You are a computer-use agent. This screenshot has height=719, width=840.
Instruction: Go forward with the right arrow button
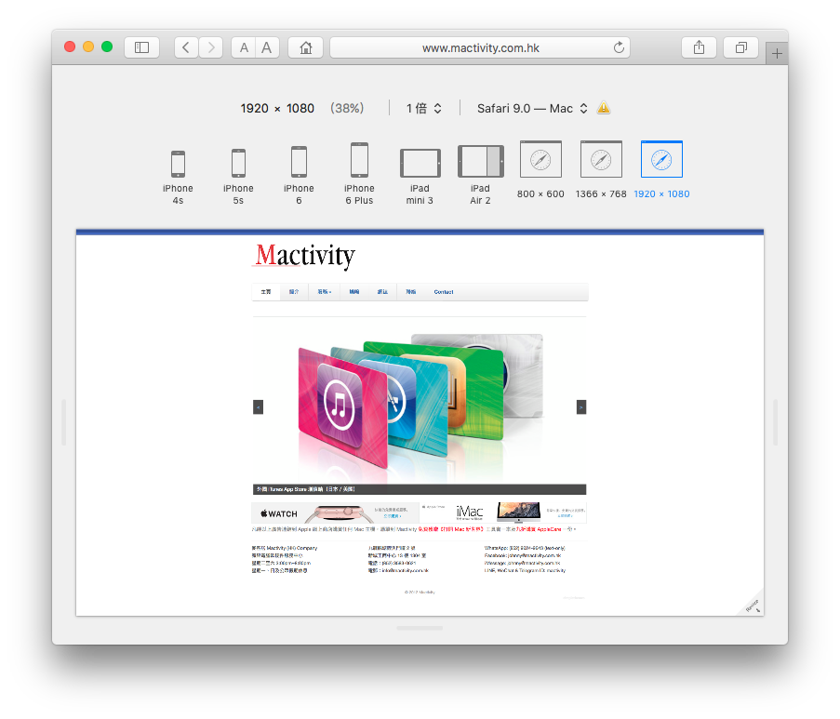[211, 47]
